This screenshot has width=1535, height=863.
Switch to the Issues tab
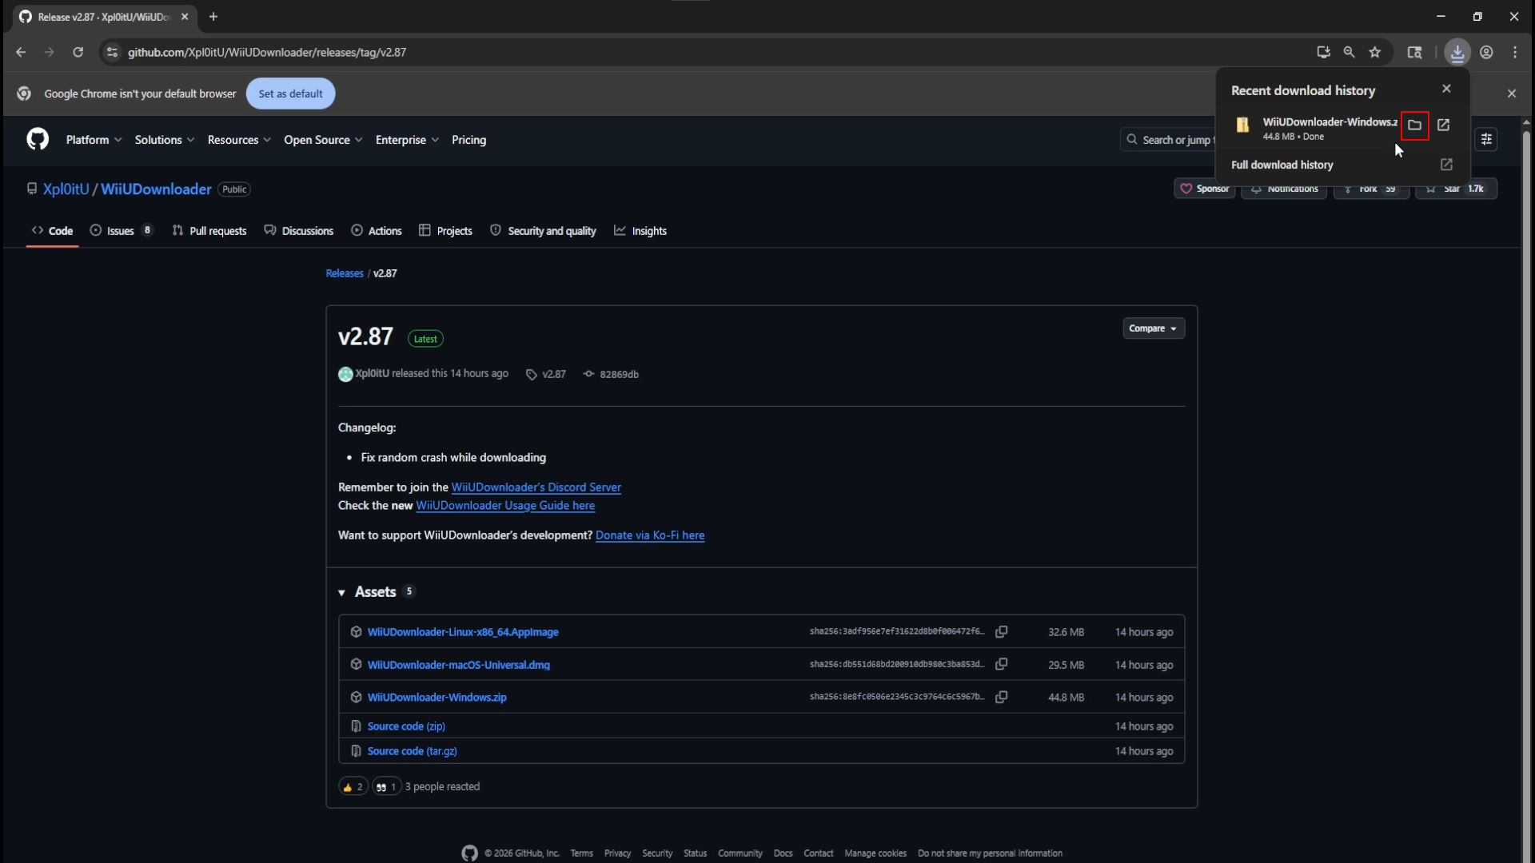coord(120,231)
